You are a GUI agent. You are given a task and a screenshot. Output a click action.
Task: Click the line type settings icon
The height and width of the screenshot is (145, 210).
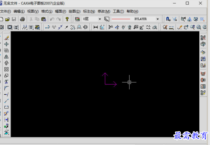coord(107,19)
